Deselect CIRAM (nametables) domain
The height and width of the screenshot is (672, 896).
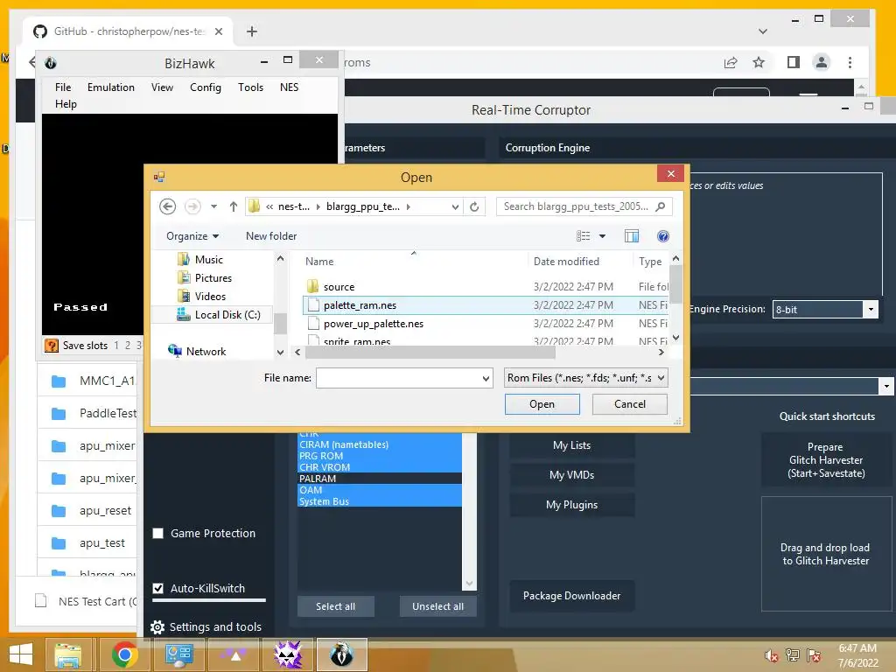[x=380, y=444]
